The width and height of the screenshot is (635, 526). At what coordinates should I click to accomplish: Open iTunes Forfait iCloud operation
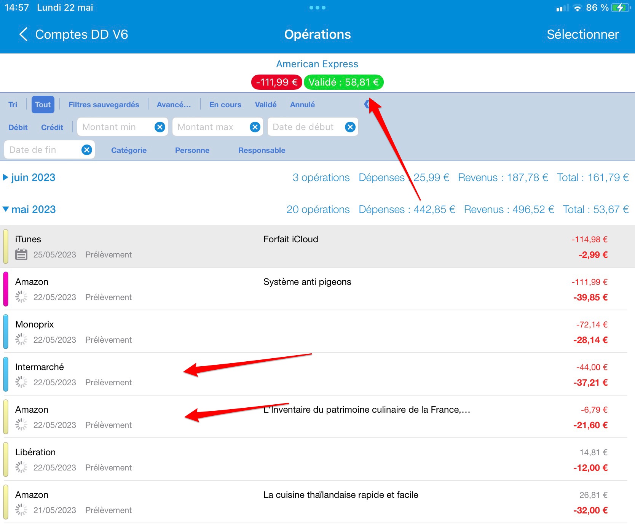click(x=317, y=246)
